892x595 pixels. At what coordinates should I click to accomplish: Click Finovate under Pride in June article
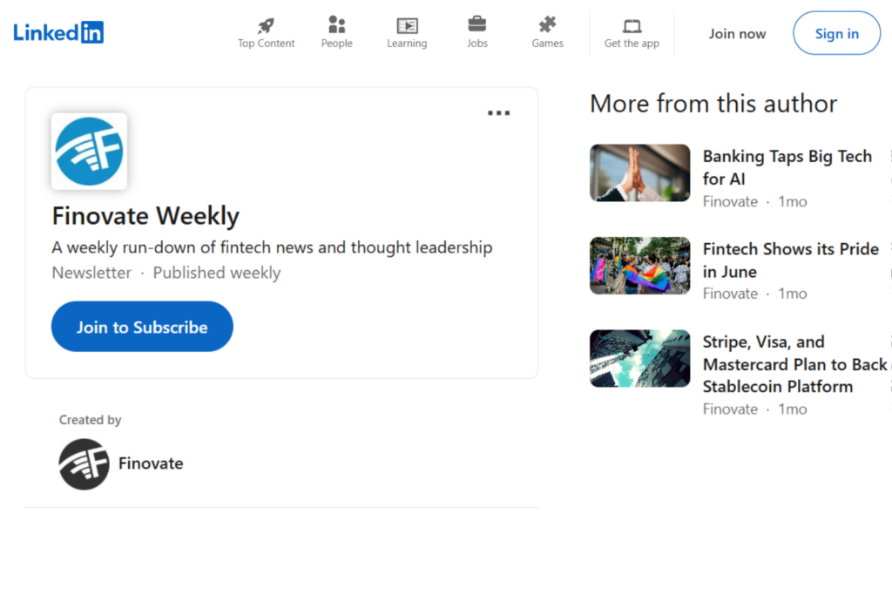click(730, 294)
